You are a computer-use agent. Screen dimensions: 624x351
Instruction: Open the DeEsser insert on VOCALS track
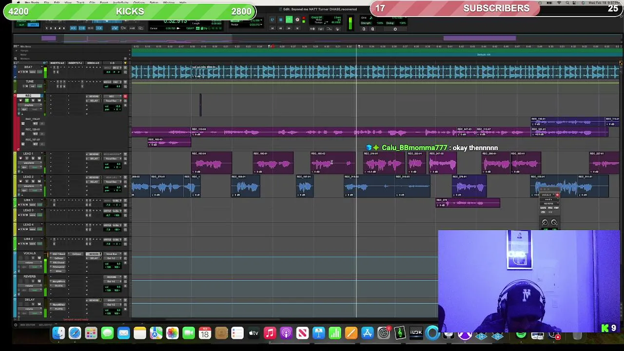(77, 254)
